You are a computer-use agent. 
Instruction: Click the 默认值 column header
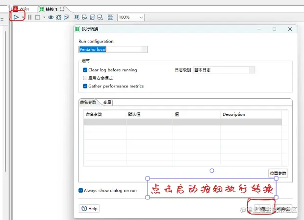point(149,114)
